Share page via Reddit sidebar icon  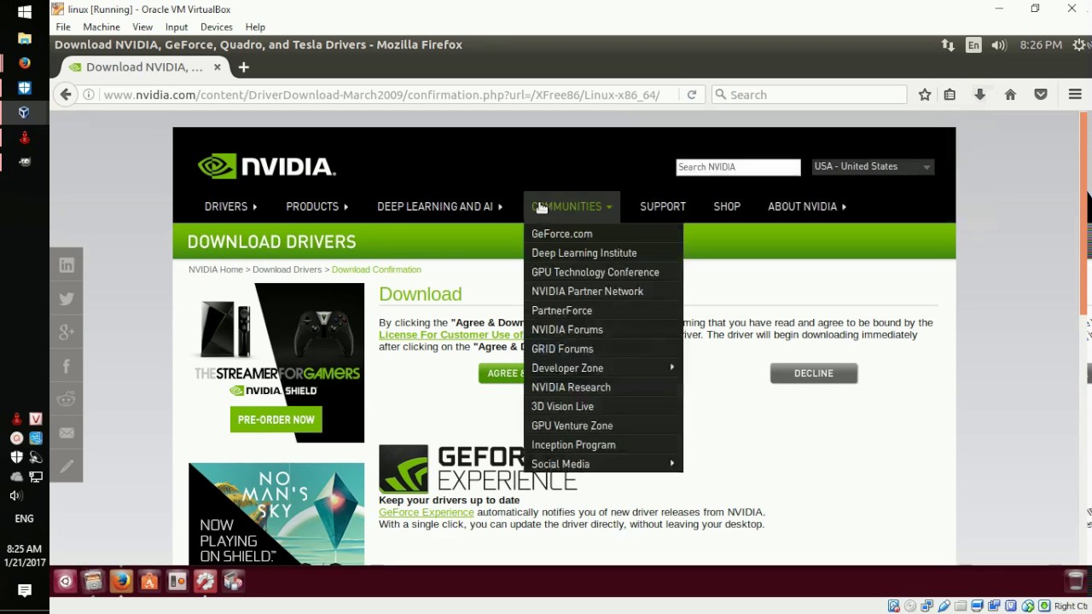[x=67, y=399]
